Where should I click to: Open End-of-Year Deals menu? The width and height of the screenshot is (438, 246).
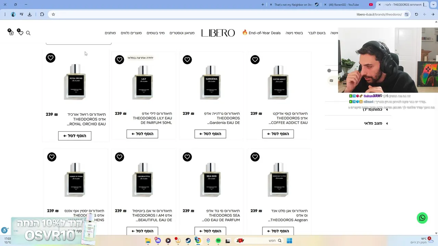[x=261, y=33]
